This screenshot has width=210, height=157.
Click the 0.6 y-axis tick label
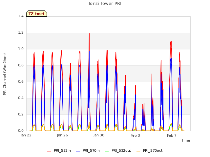(x=21, y=81)
